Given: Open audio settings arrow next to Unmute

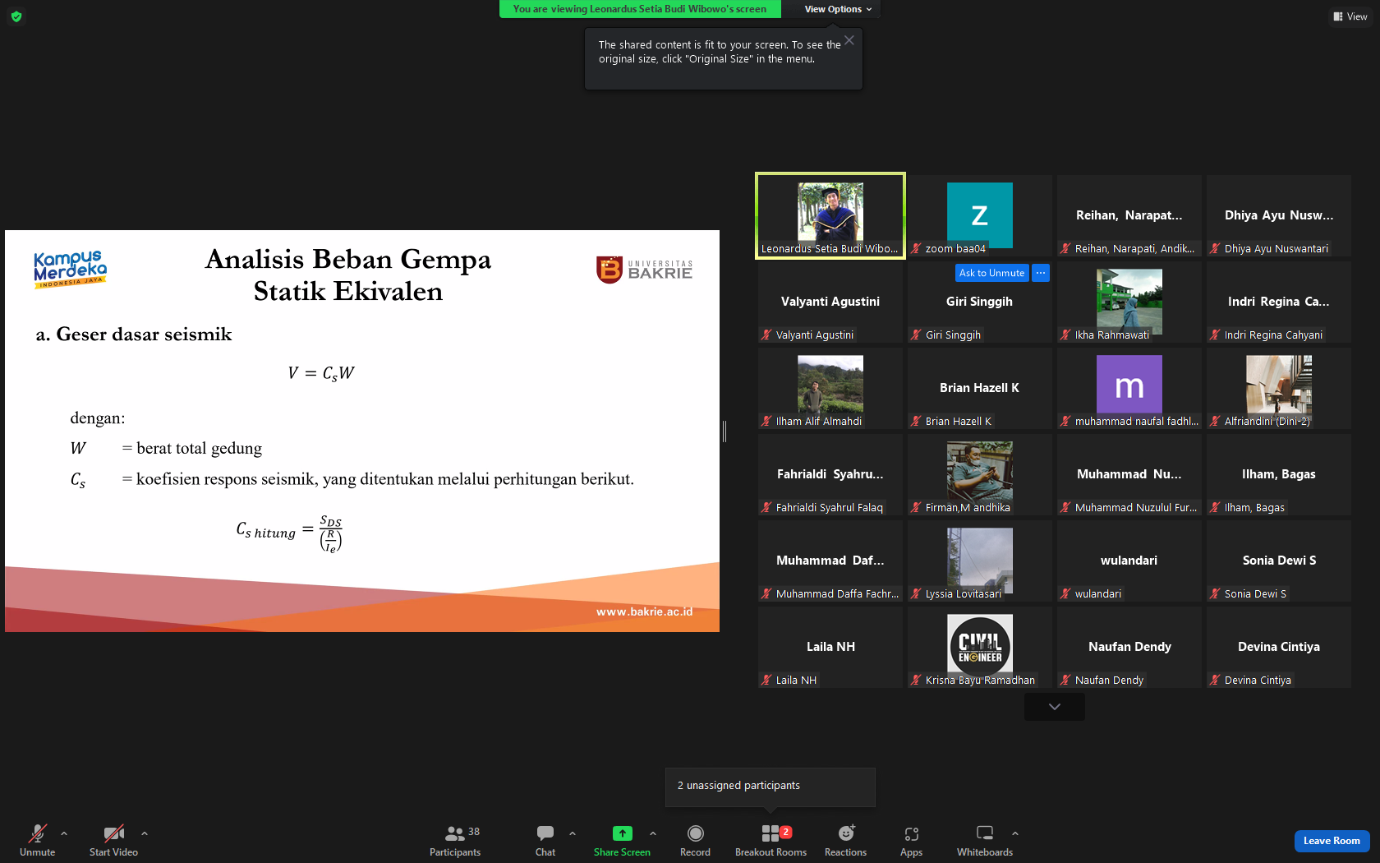Looking at the screenshot, I should tap(64, 833).
